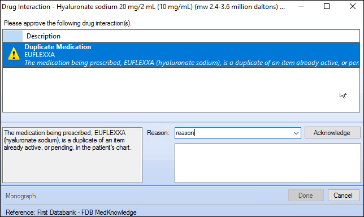Image resolution: width=364 pixels, height=217 pixels.
Task: Select the Duplicate Medication heading text
Action: click(58, 47)
